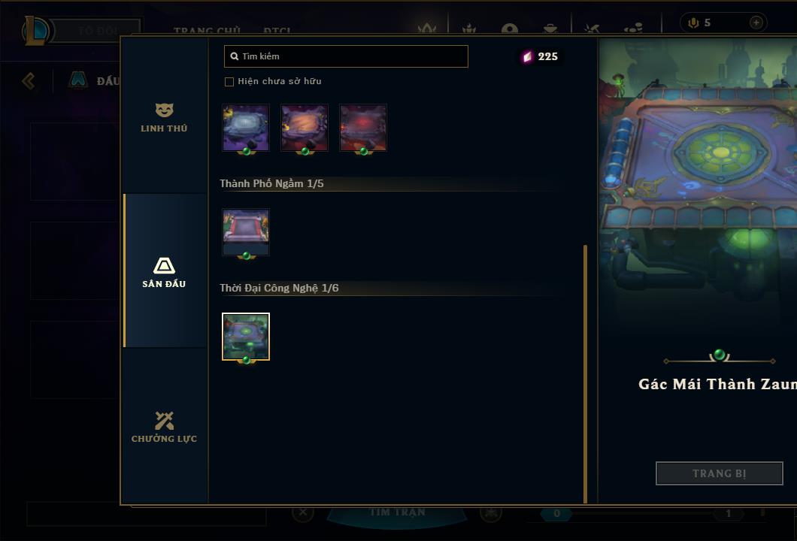Click the League of Legends logo icon
The height and width of the screenshot is (541, 797).
click(x=35, y=31)
